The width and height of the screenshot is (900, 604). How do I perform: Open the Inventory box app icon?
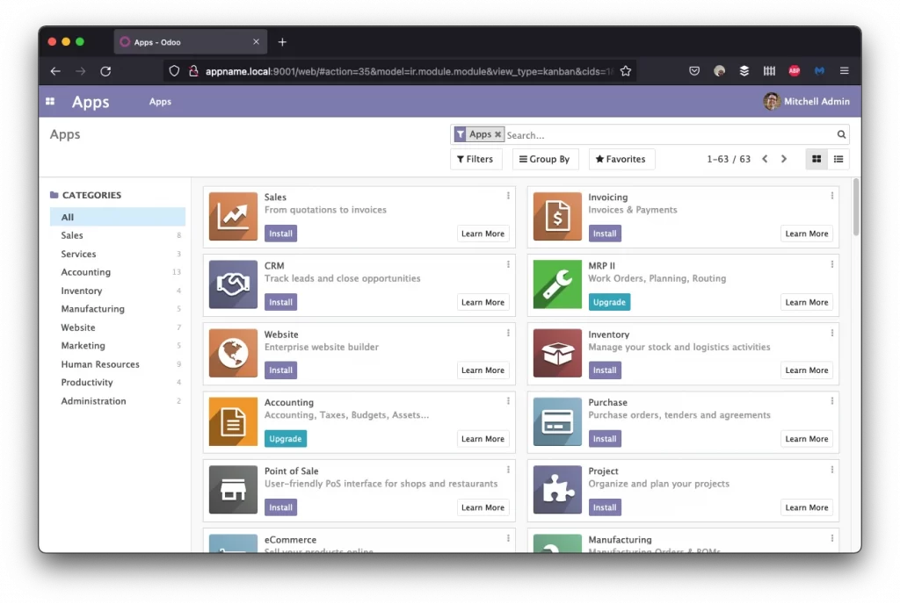557,353
